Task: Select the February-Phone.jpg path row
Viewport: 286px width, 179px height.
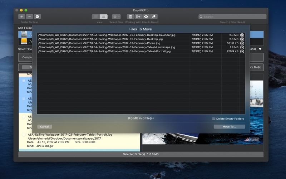Action: coord(99,43)
